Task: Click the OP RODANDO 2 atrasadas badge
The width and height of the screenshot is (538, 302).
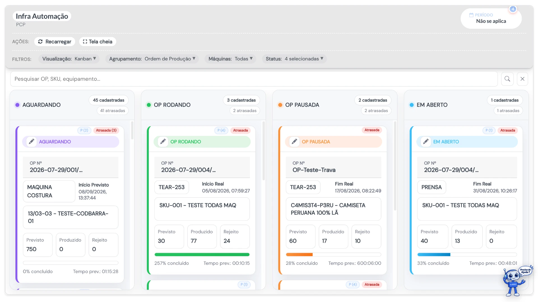Action: 245,110
